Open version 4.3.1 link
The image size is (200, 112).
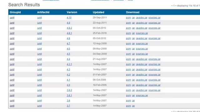point(69,64)
